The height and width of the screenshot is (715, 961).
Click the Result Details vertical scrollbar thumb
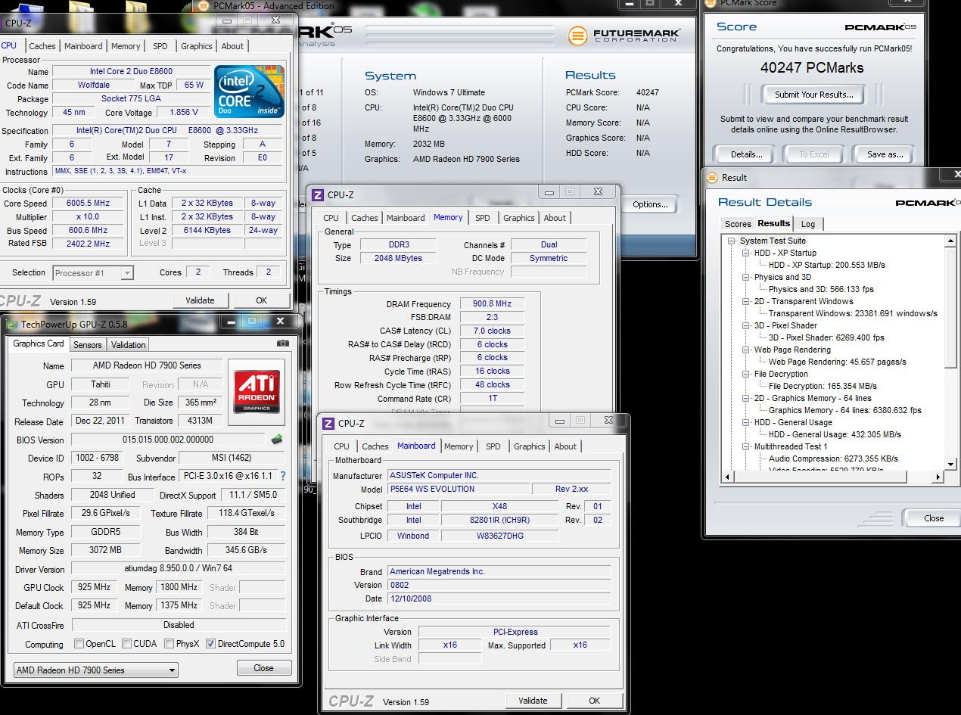950,308
